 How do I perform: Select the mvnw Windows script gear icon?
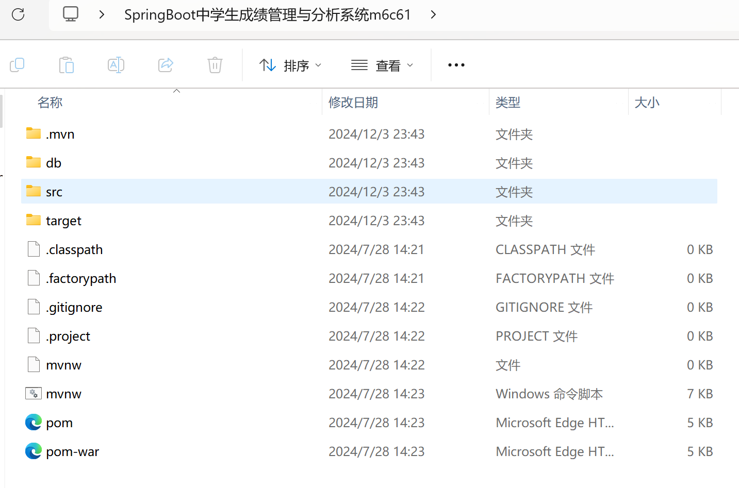(x=34, y=393)
